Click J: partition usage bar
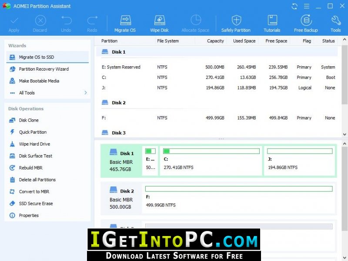This screenshot has height=261, width=348. point(300,151)
